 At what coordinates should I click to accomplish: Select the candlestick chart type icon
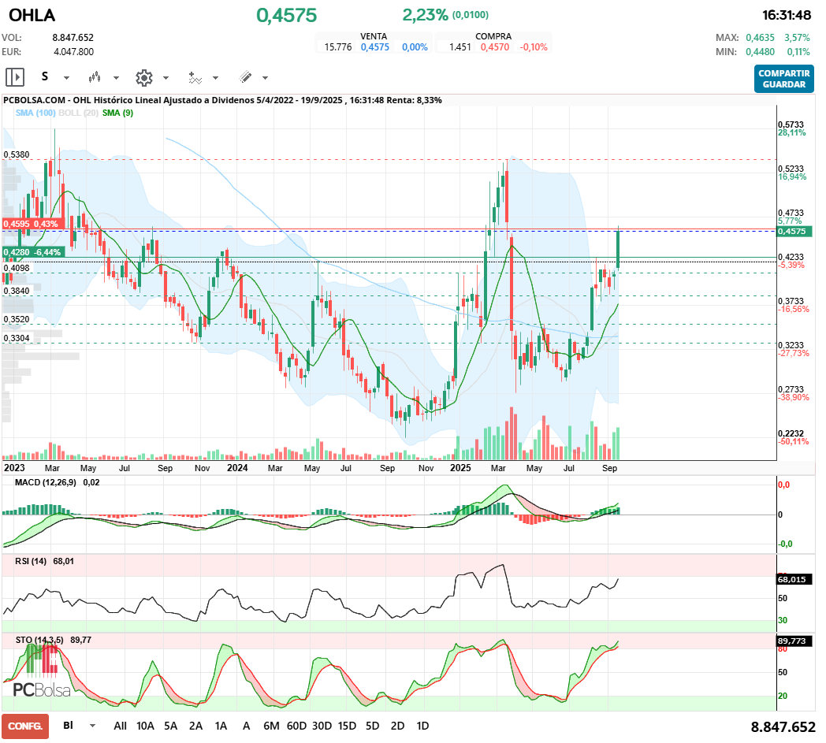(x=95, y=77)
